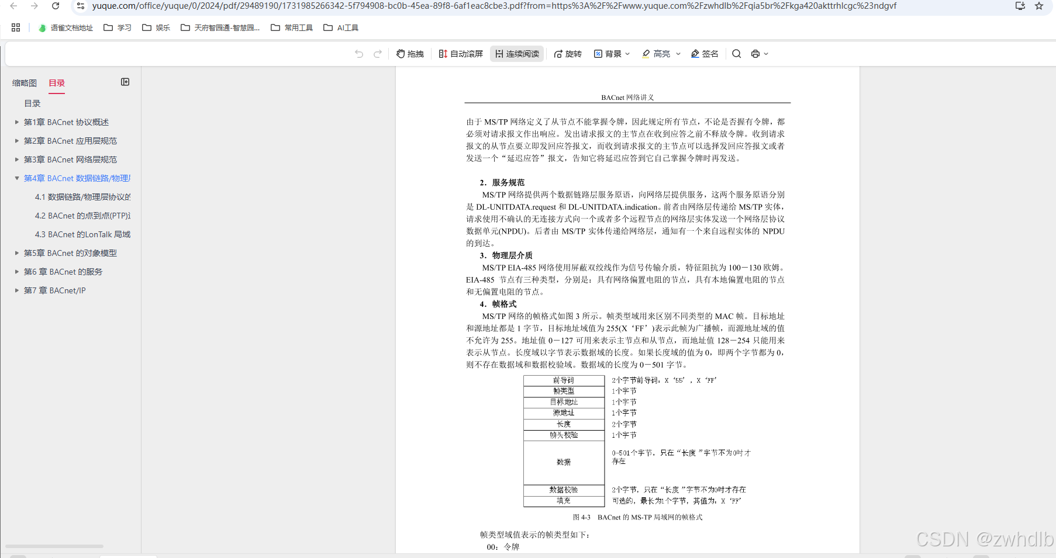Open the 娱乐 bookmark folder
Viewport: 1056px width, 558px height.
pyautogui.click(x=156, y=27)
